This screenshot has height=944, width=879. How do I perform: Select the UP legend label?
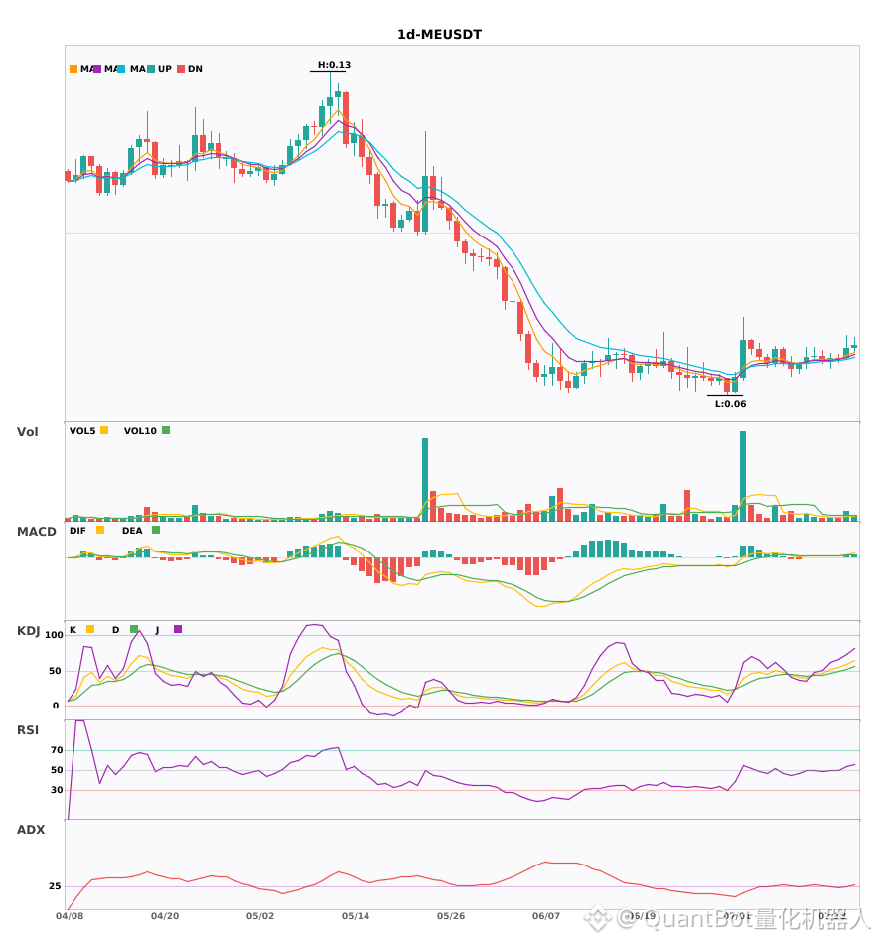tap(165, 69)
